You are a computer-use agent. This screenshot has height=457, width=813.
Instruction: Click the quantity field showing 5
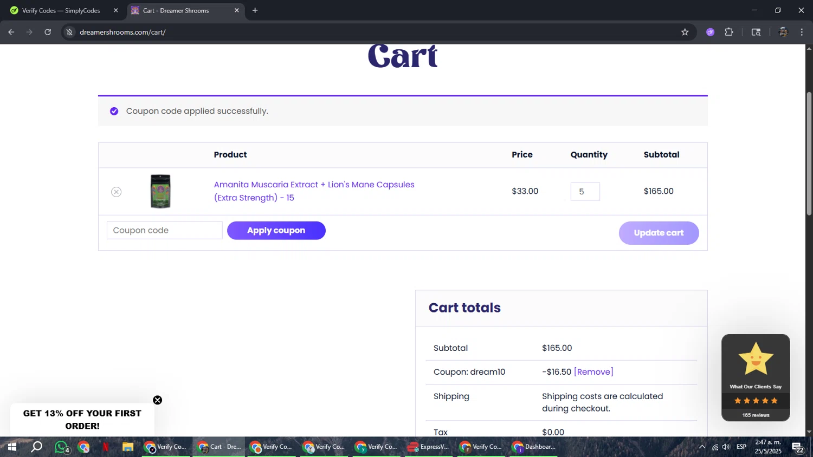pos(585,192)
